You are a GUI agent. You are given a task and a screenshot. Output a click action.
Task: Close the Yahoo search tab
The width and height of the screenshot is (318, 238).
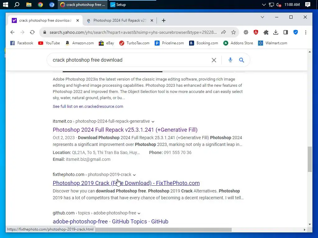(77, 20)
